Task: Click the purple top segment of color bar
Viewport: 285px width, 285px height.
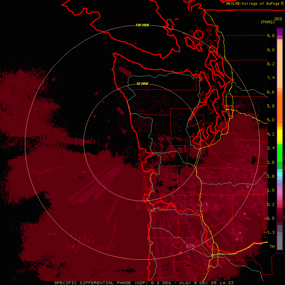Action: [280, 32]
